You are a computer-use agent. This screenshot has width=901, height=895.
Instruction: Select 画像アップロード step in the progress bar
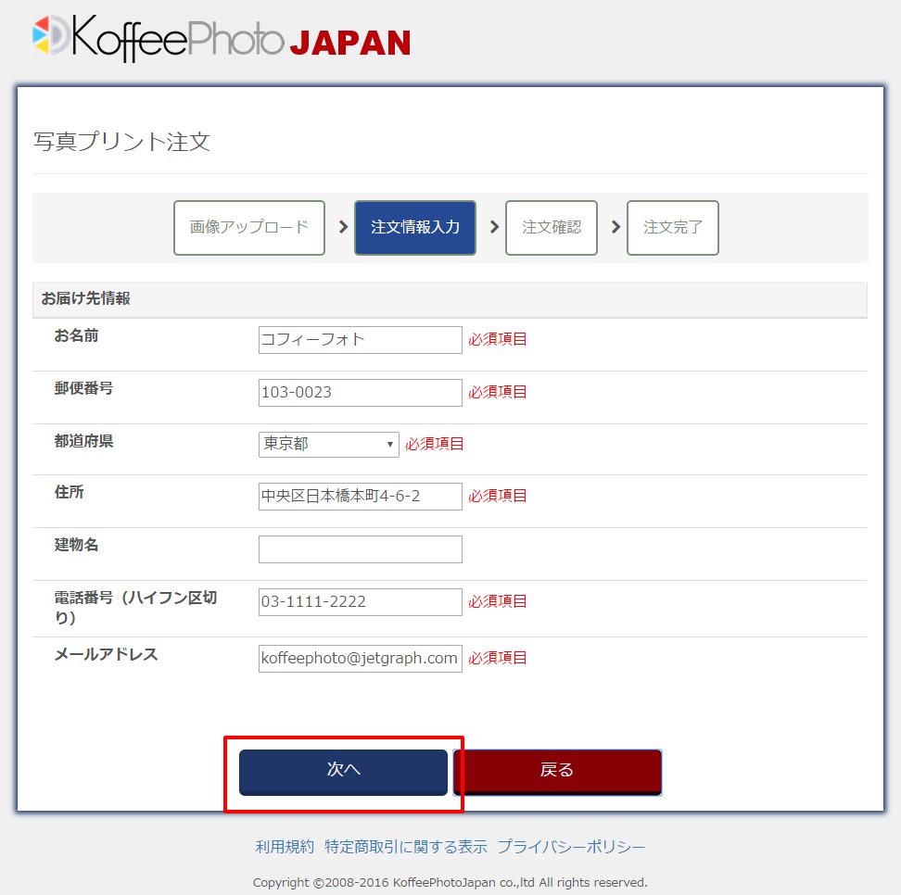(248, 228)
